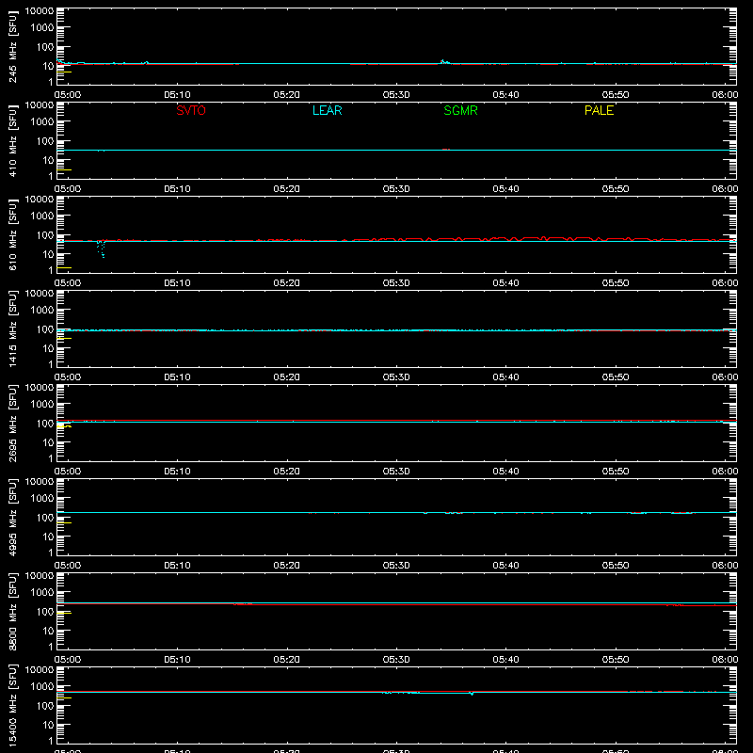Click the 05:00 time label below 245 MHz plot
This screenshot has width=753, height=753.
click(x=68, y=95)
